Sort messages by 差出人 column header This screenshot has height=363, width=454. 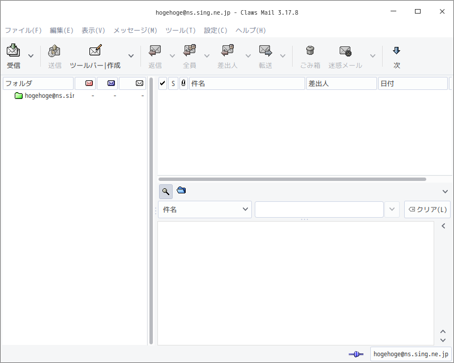(x=341, y=83)
